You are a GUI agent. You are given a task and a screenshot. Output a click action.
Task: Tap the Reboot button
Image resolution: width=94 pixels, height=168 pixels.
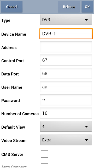click(x=69, y=7)
